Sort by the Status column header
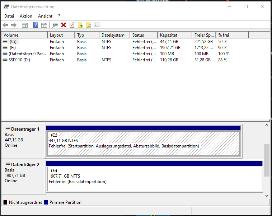This screenshot has height=216, width=272. point(144,35)
